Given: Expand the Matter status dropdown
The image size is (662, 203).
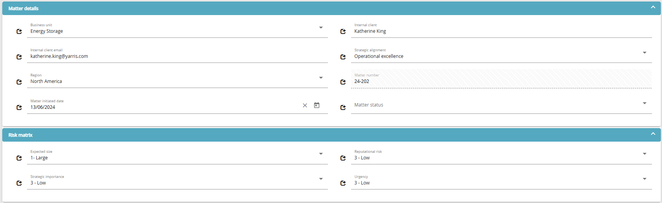Looking at the screenshot, I should pos(645,103).
